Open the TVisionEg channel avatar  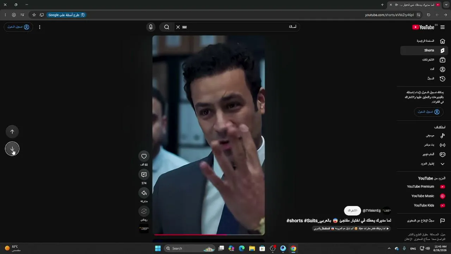pos(387,211)
